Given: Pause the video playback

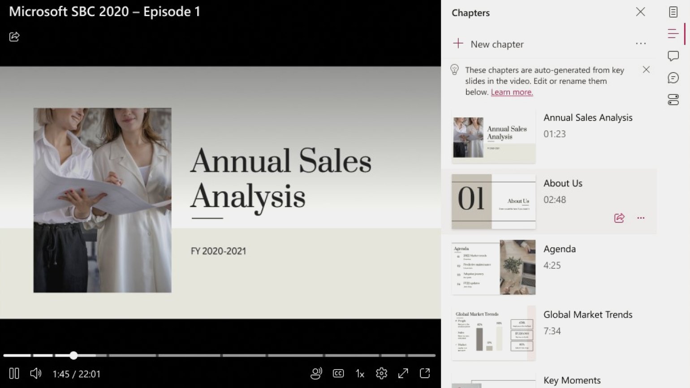Looking at the screenshot, I should (x=14, y=373).
